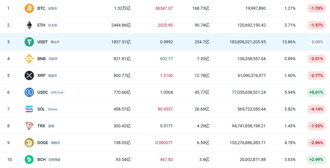330x168 pixels.
Task: Click the red TRON TRX icon
Action: tap(29, 126)
